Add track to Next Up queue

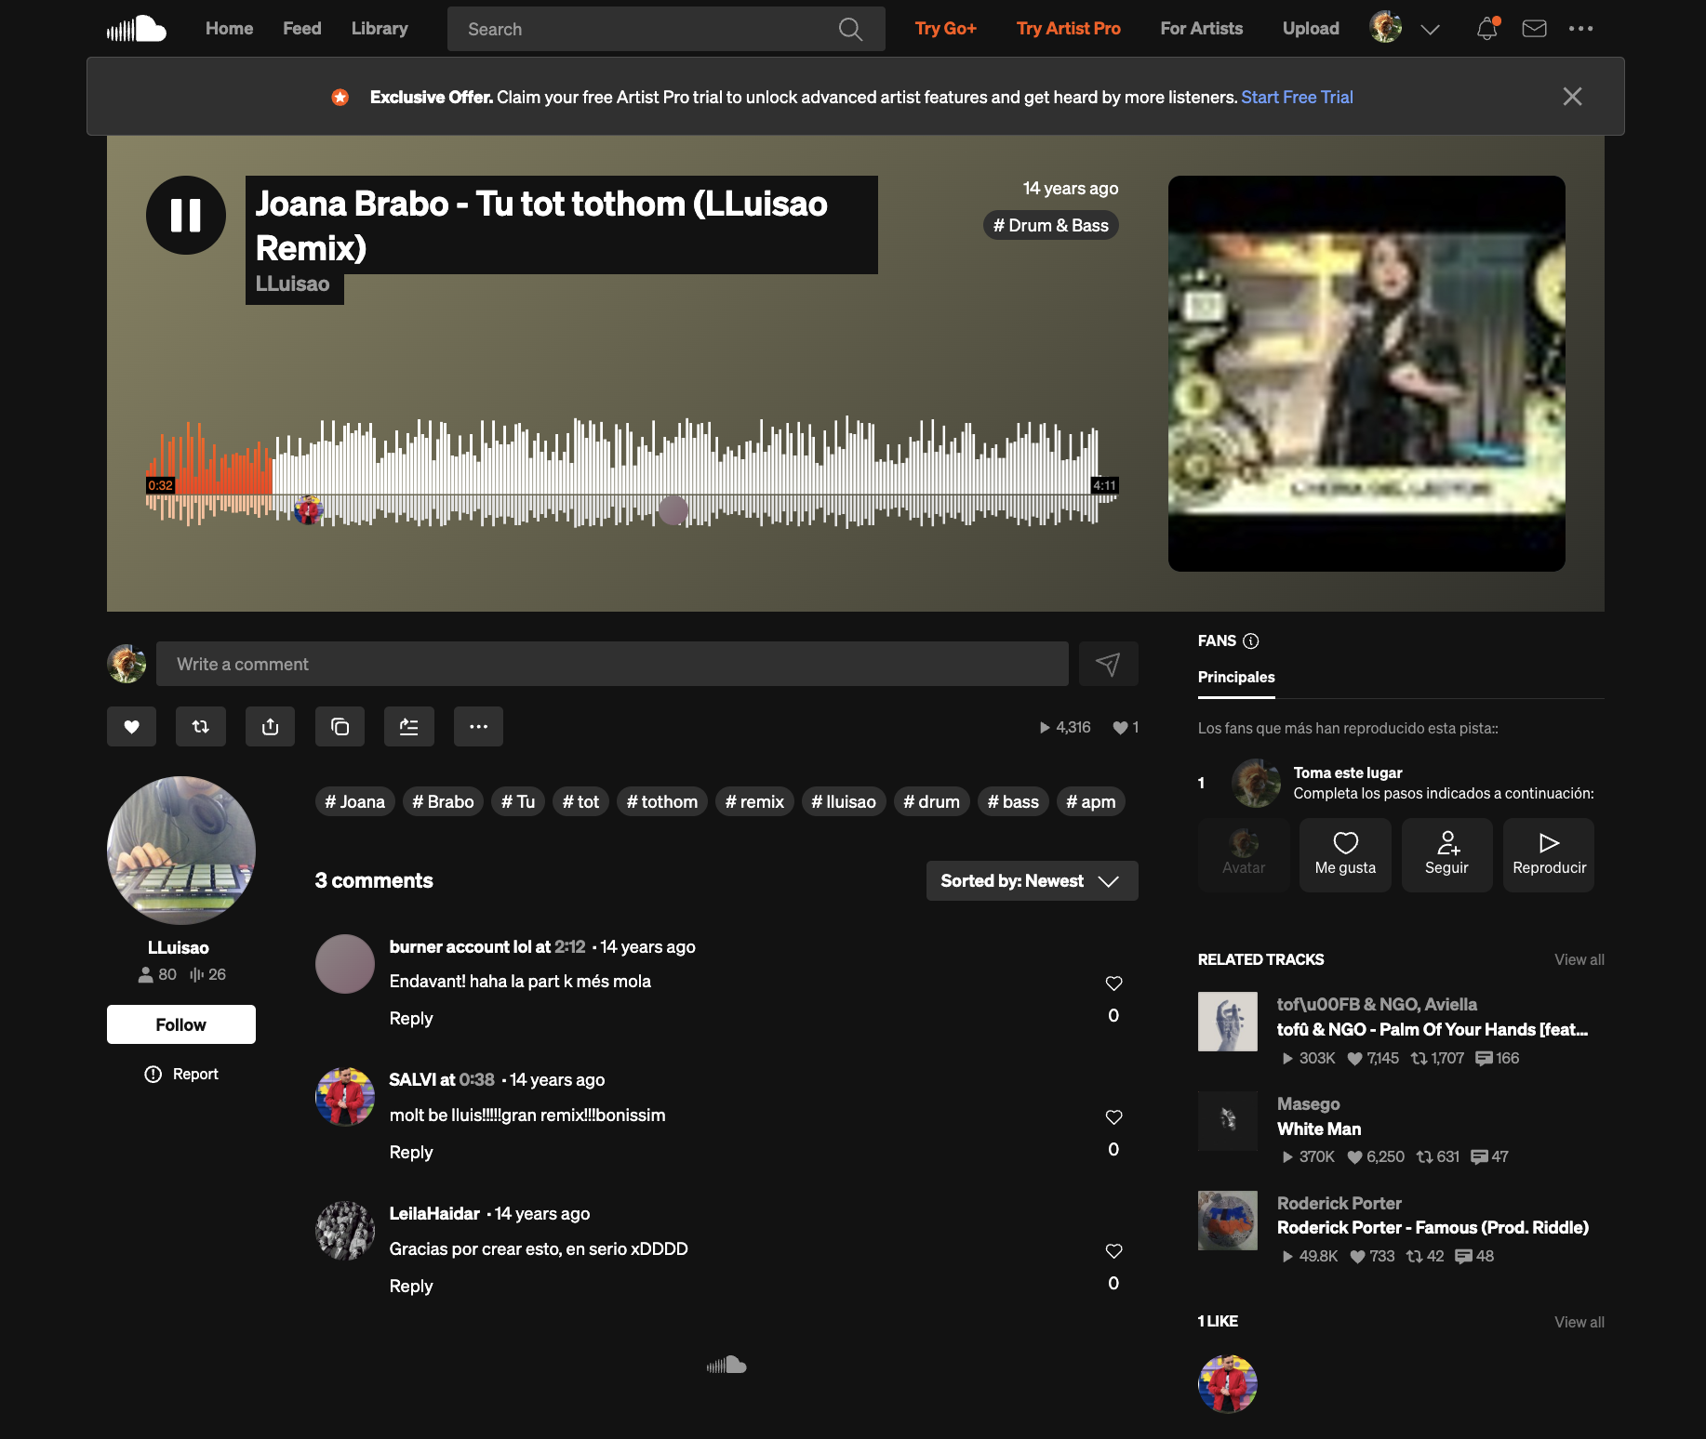pos(409,727)
